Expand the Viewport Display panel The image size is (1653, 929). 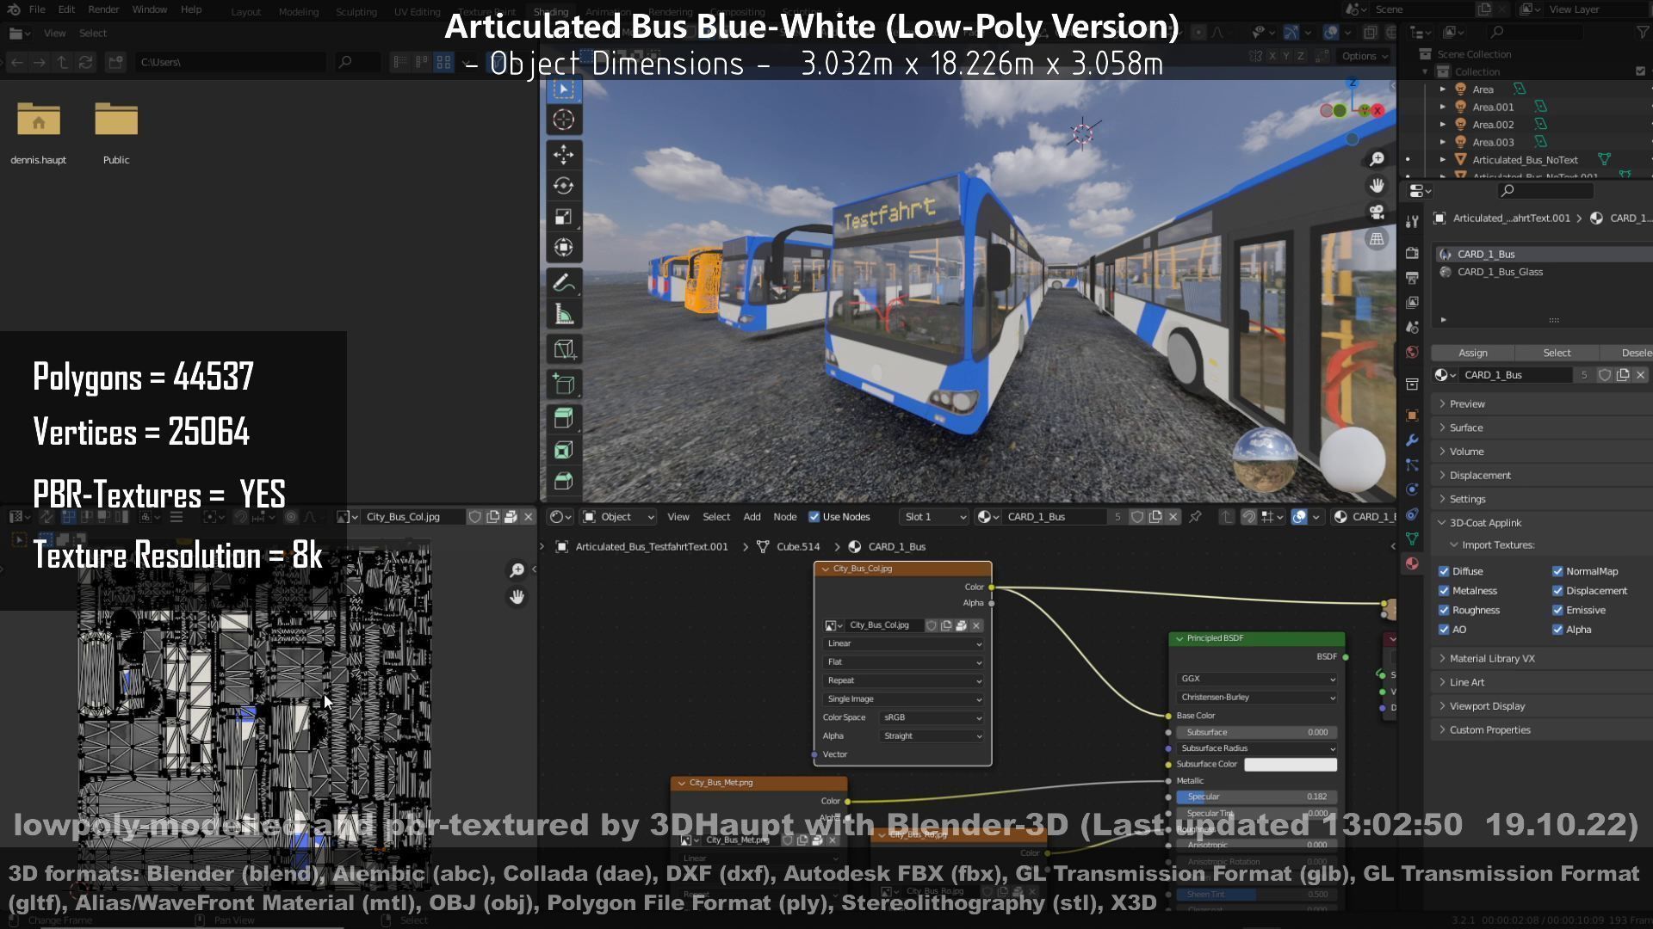point(1486,706)
